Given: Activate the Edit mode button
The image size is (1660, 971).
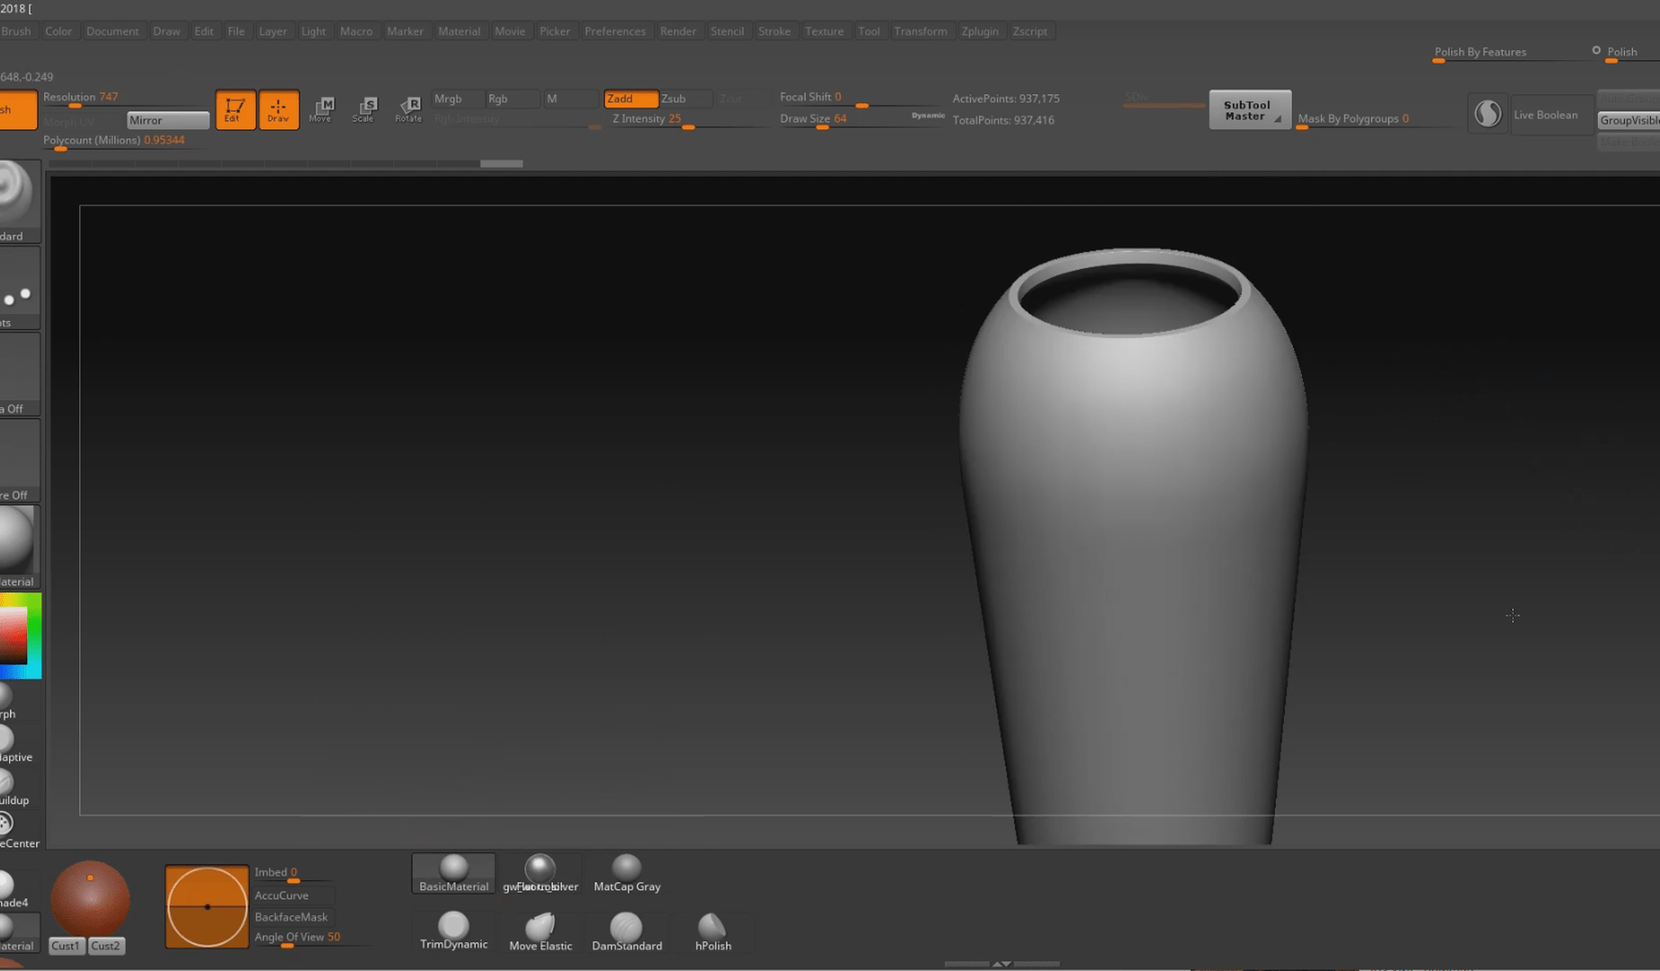Looking at the screenshot, I should pos(235,110).
